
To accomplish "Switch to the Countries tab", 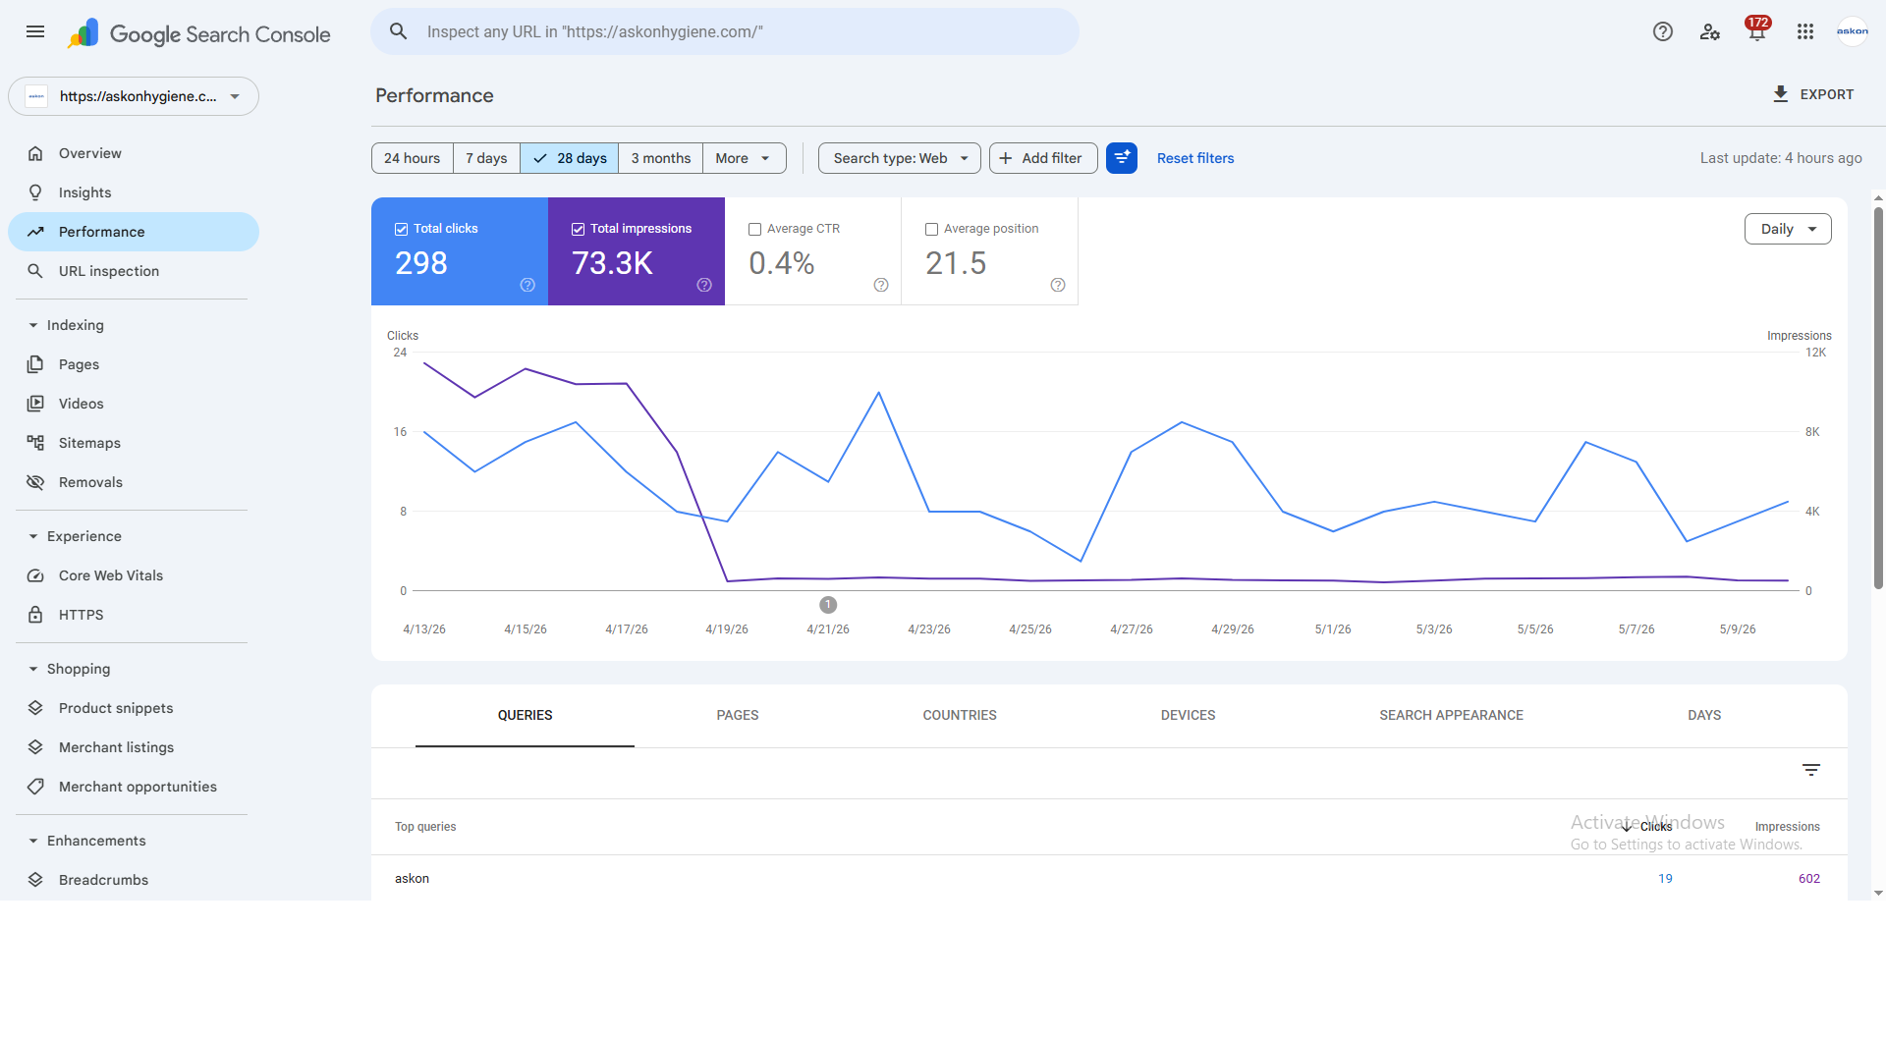I will pos(960,716).
